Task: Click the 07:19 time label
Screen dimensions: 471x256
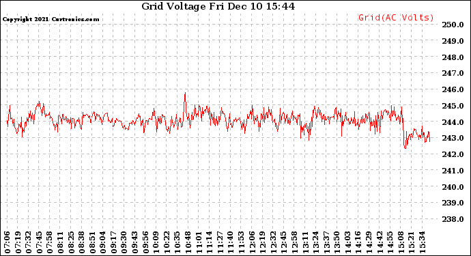Action: click(x=18, y=242)
